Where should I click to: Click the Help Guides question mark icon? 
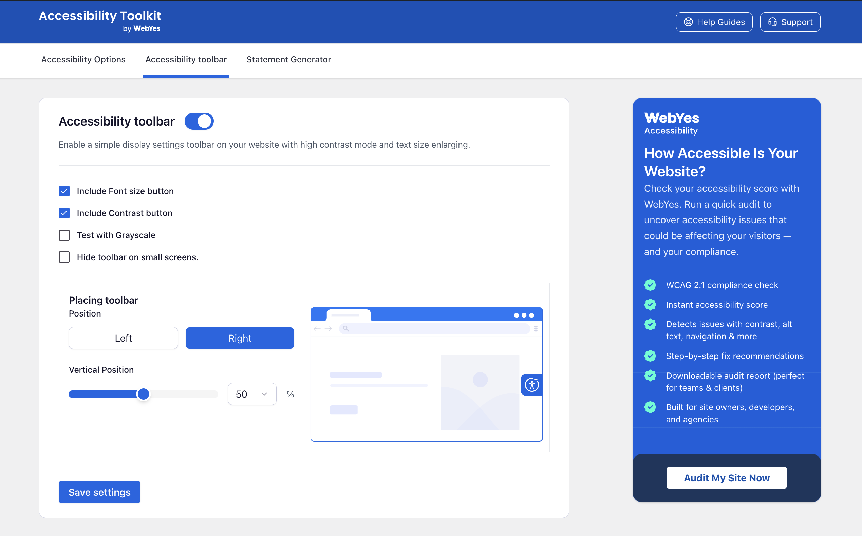click(688, 22)
